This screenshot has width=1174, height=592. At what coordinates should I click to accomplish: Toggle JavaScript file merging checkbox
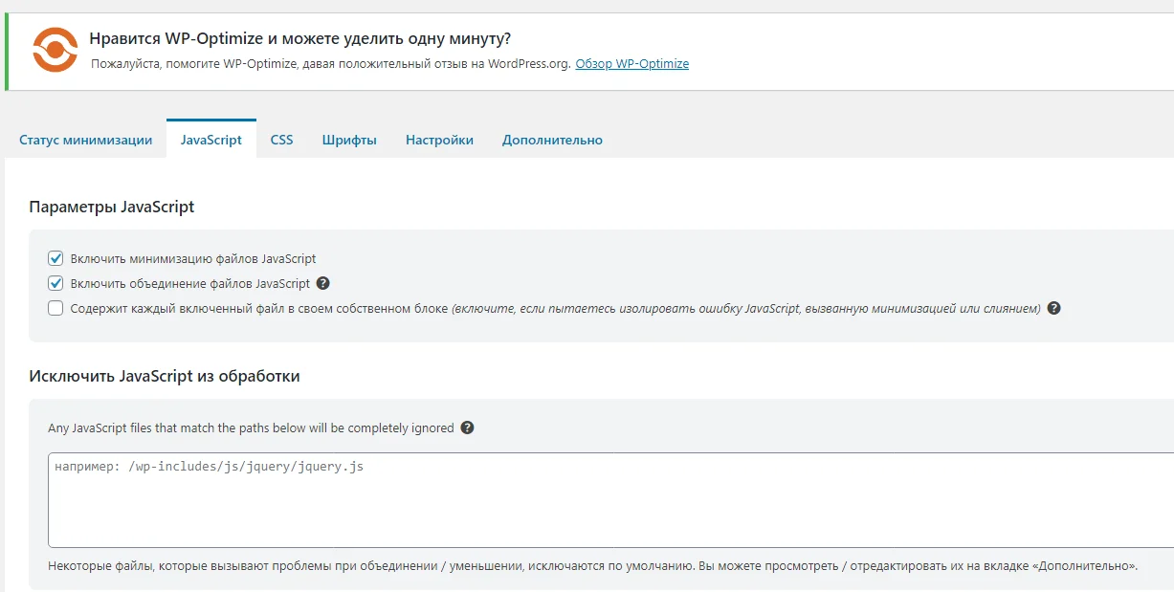click(55, 283)
